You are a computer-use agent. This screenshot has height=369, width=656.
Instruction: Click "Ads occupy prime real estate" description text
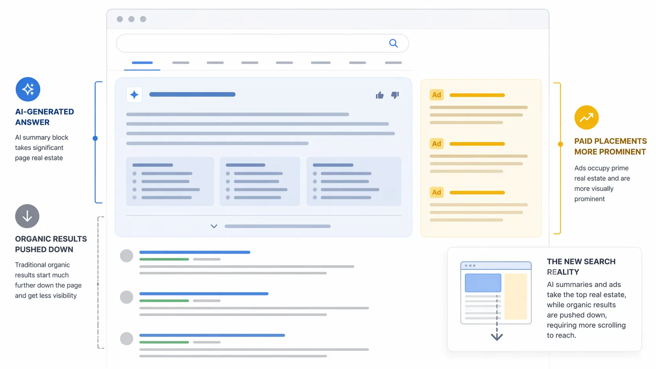602,183
